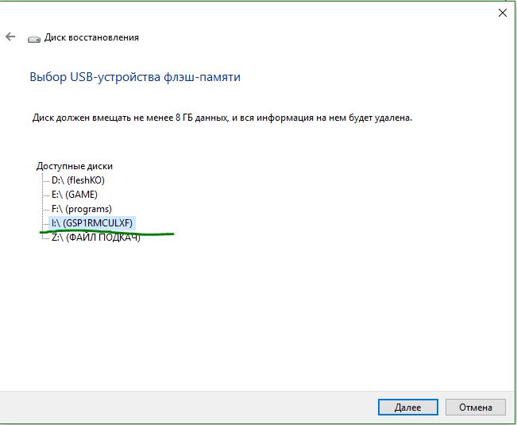517x425 pixels.
Task: Click the 8 ГБ requirement notice text
Action: pyautogui.click(x=222, y=118)
